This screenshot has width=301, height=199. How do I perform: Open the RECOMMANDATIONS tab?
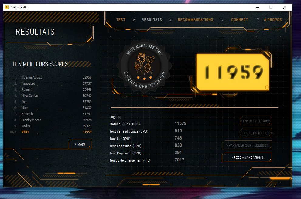click(x=195, y=19)
